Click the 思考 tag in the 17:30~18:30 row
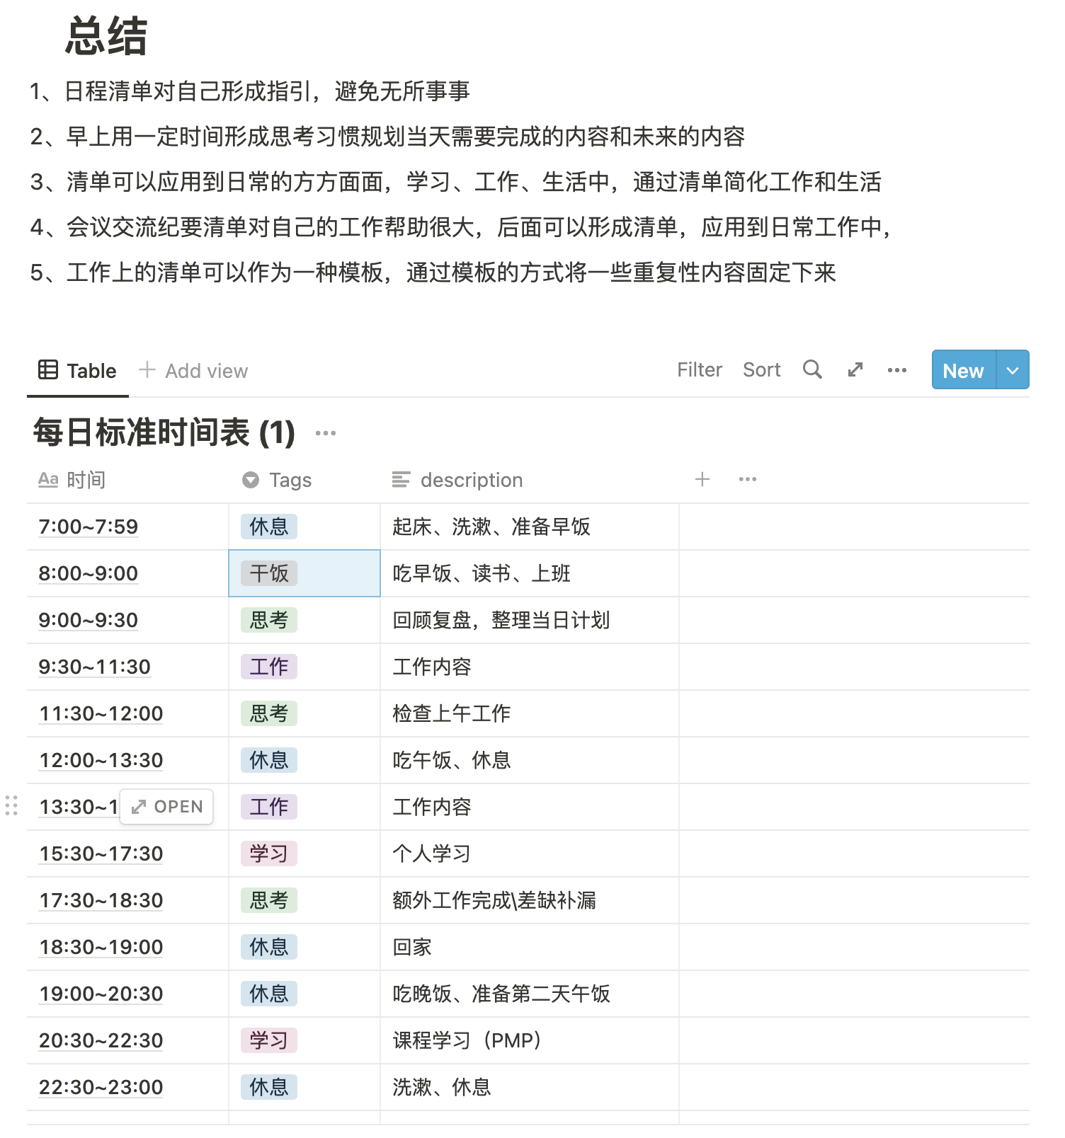Screen dimensions: 1065x1138 (269, 900)
